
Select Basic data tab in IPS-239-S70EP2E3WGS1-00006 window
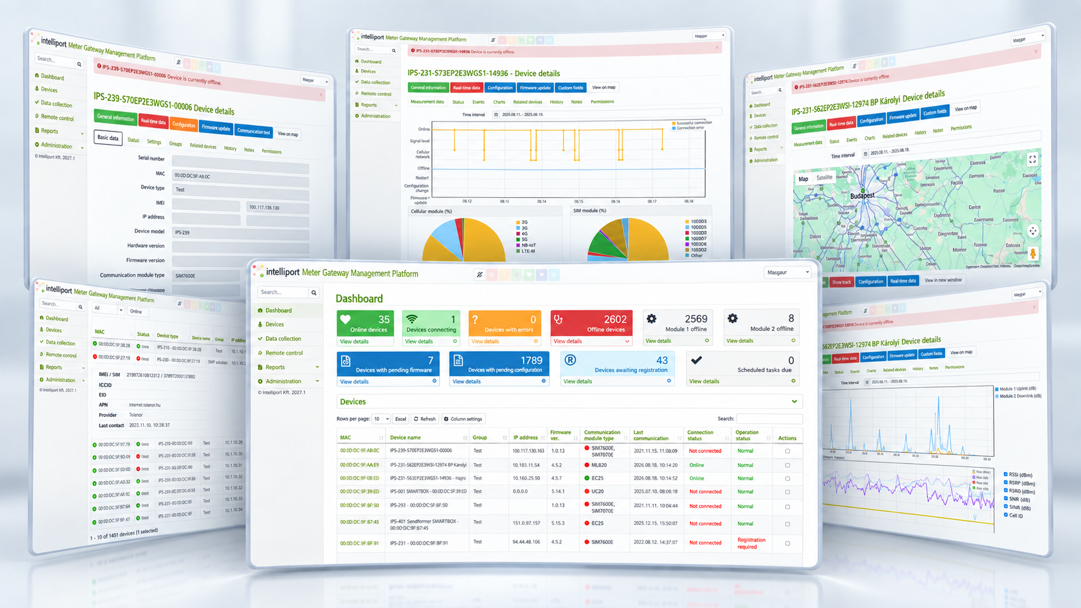click(108, 138)
